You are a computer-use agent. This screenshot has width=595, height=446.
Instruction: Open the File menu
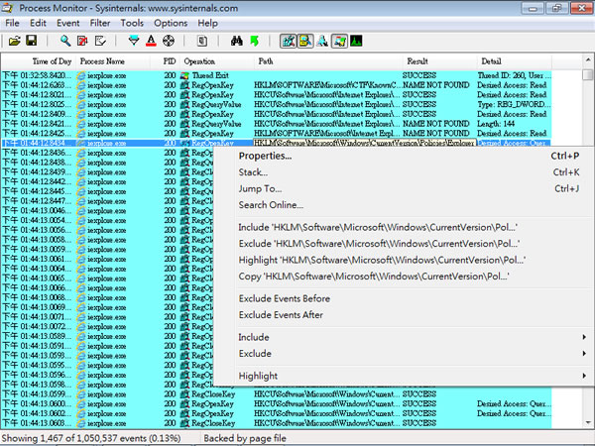coord(12,23)
